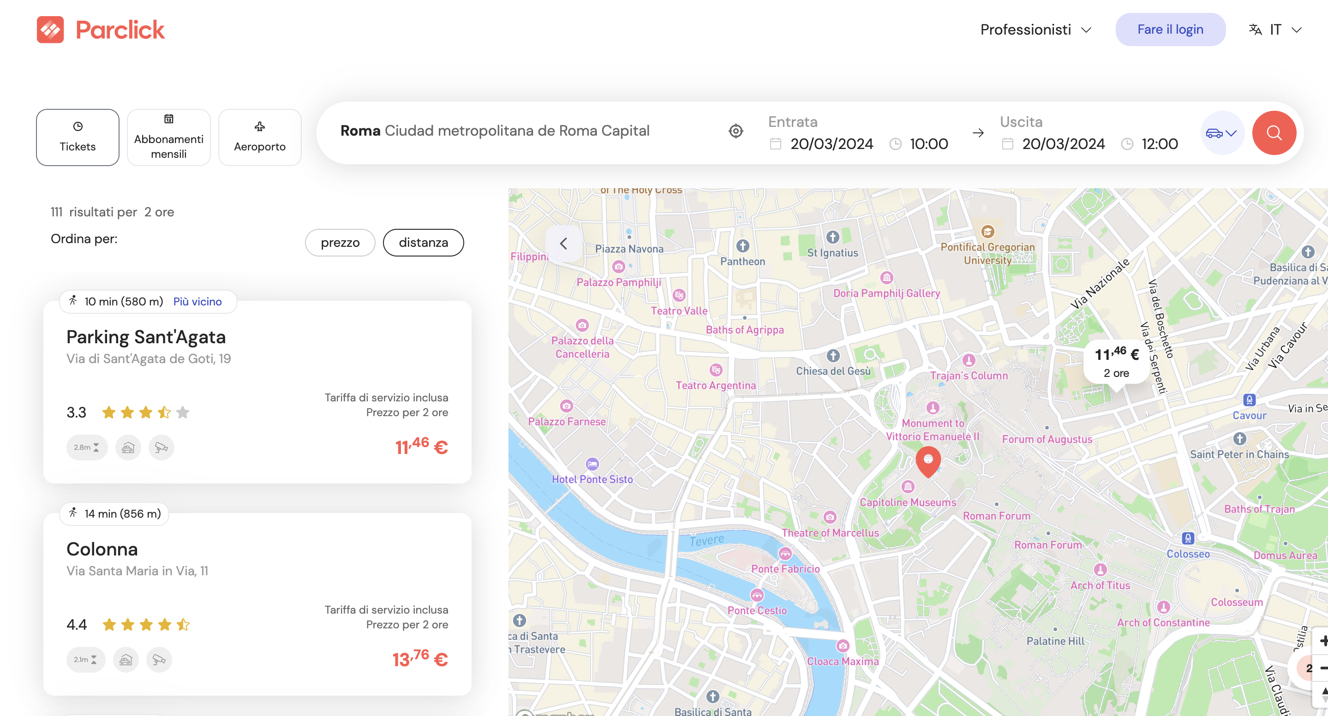Click security camera icon on Colonna card
The height and width of the screenshot is (716, 1328).
tap(159, 659)
